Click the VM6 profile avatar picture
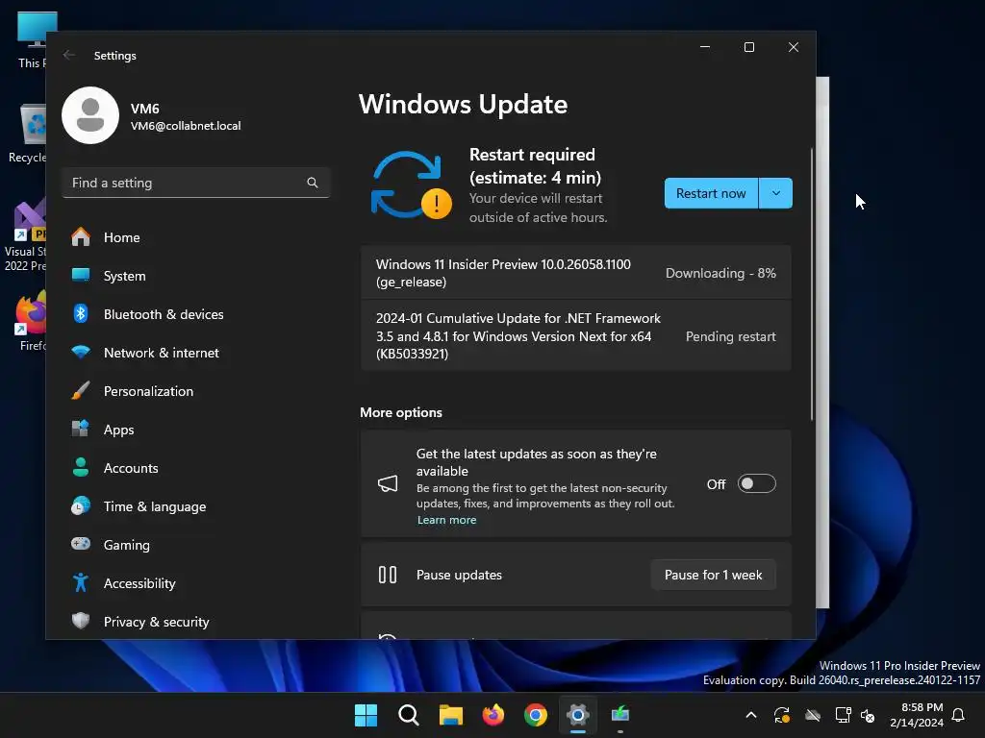 (x=90, y=115)
